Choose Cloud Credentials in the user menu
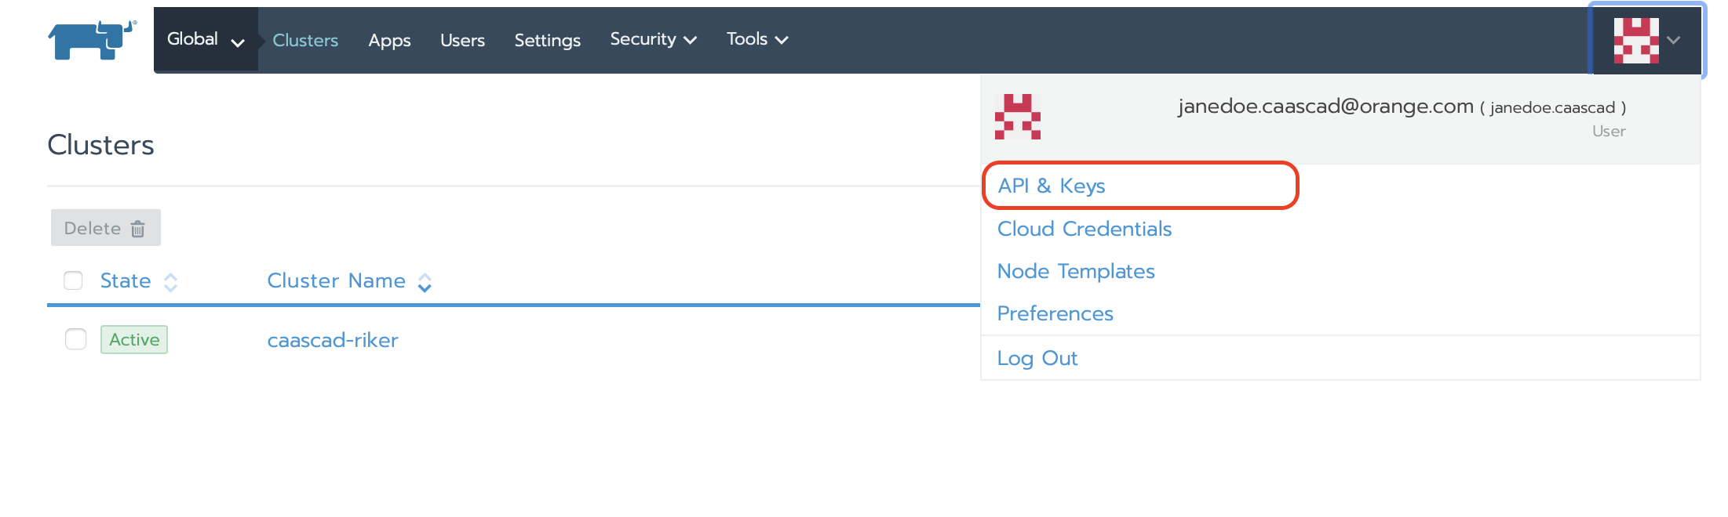This screenshot has width=1728, height=517. (x=1084, y=229)
